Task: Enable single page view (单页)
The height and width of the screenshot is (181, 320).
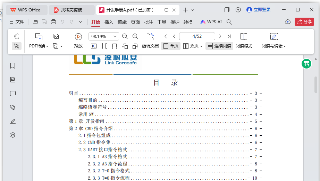Action: click(x=171, y=46)
